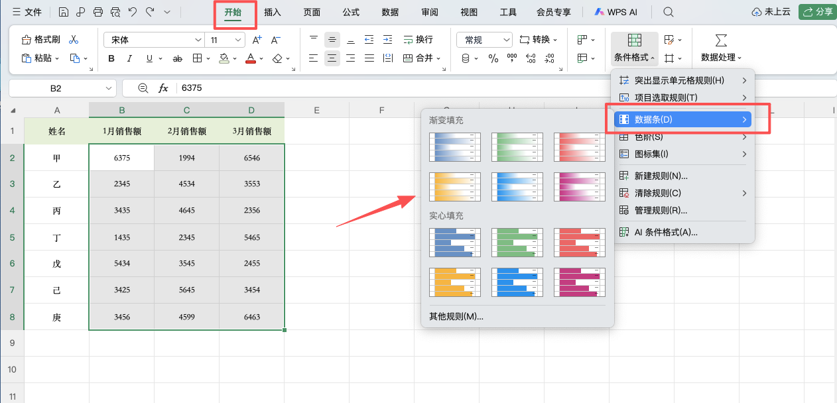Image resolution: width=837 pixels, height=403 pixels.
Task: Toggle Bold formatting
Action: click(111, 58)
